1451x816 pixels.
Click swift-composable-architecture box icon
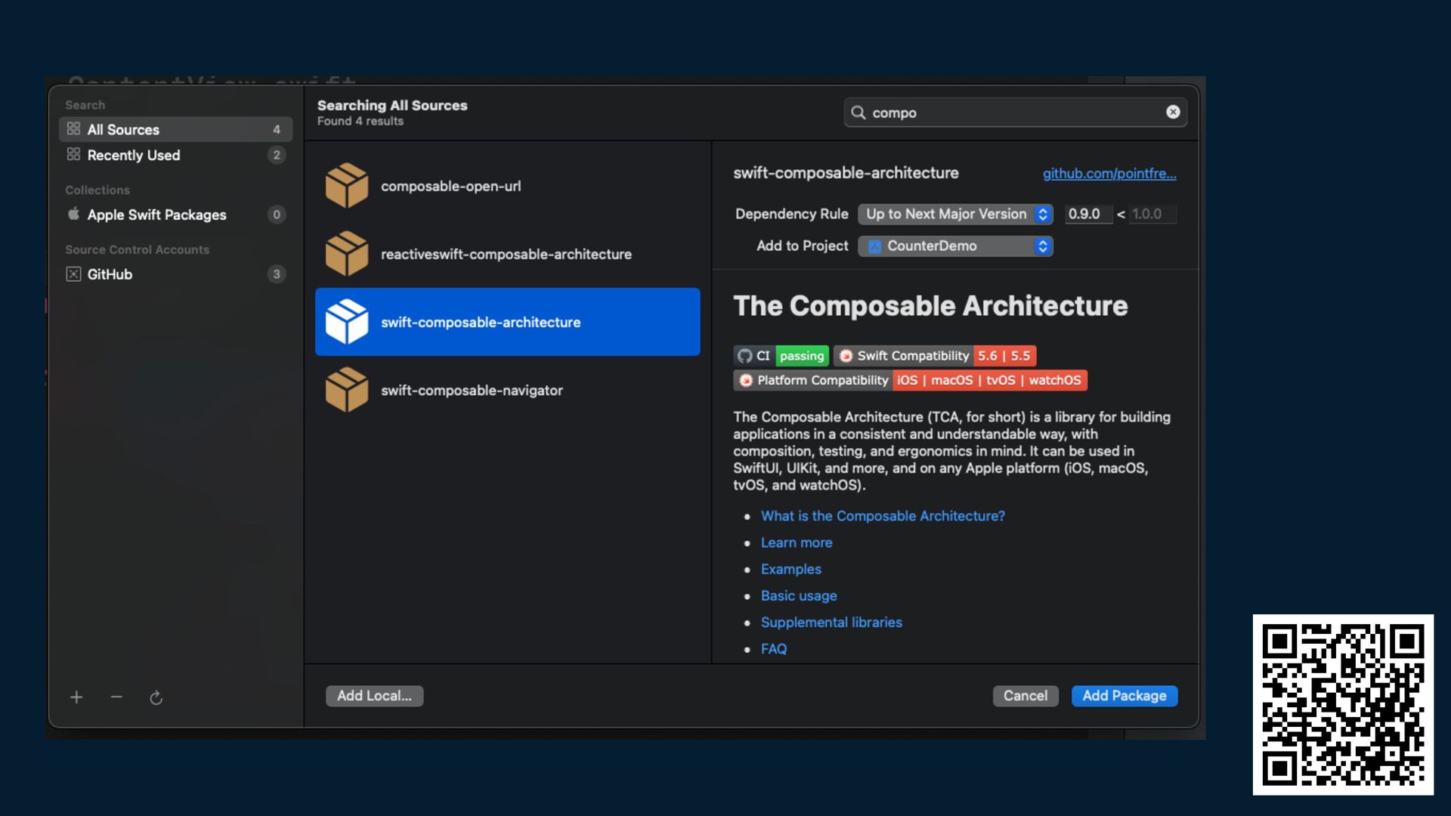click(347, 322)
